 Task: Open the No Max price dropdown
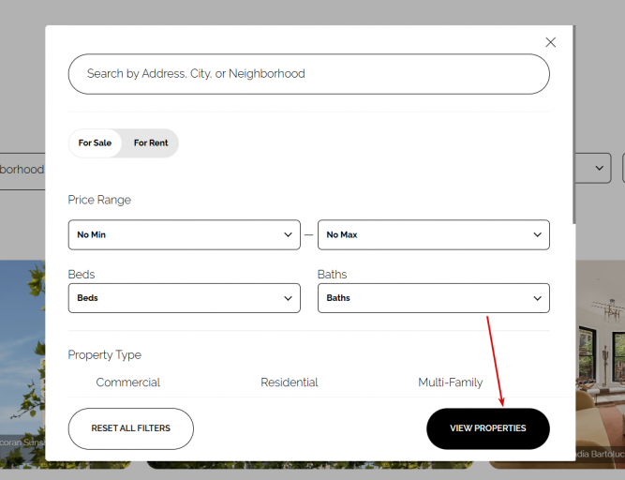[433, 234]
